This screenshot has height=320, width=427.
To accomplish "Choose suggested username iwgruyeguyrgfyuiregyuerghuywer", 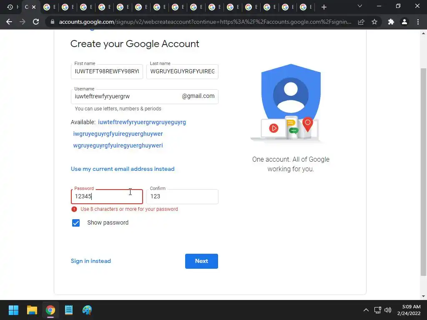I will pyautogui.click(x=118, y=134).
